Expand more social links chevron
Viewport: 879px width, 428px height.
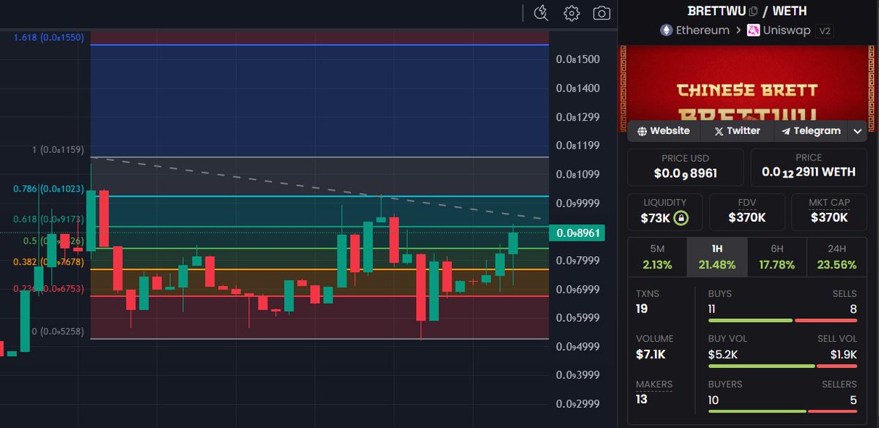click(x=858, y=131)
